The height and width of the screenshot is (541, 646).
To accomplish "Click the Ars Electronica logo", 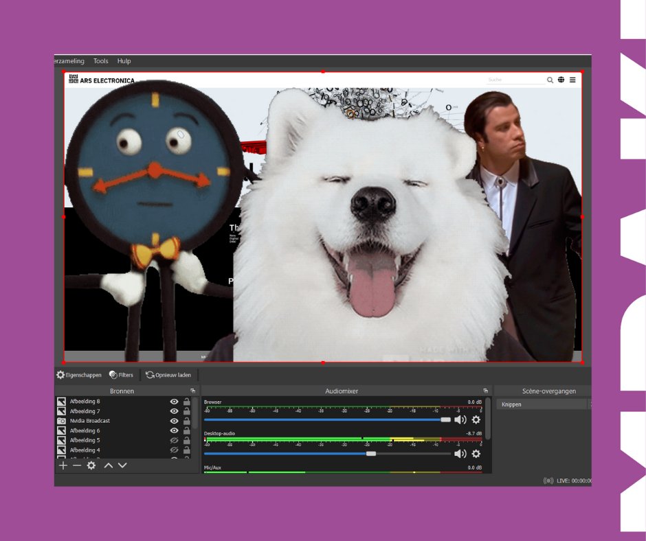I will coord(102,79).
